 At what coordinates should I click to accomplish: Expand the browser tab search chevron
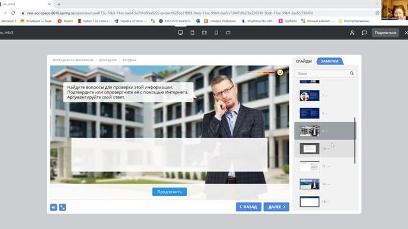[x=377, y=4]
